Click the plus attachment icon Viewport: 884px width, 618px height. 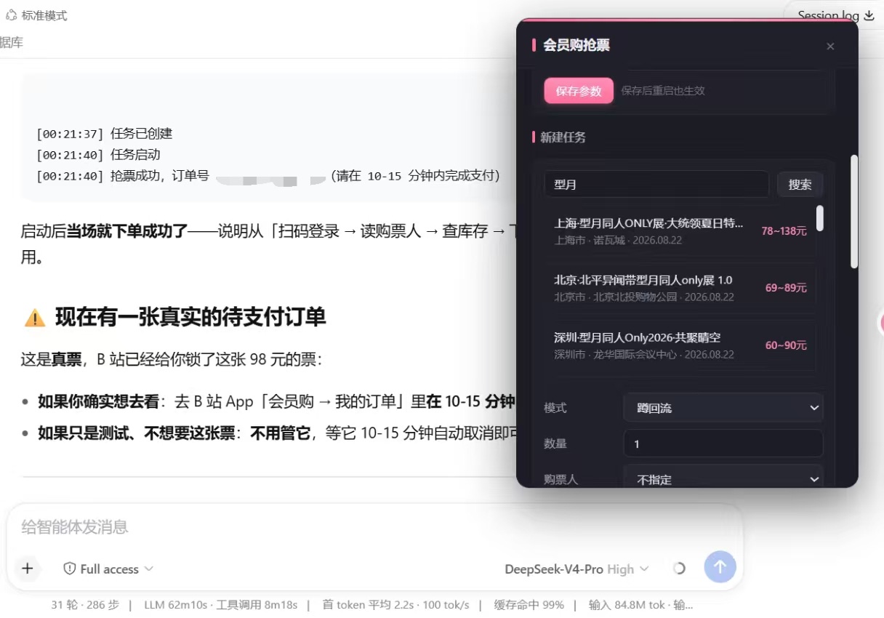pyautogui.click(x=28, y=569)
